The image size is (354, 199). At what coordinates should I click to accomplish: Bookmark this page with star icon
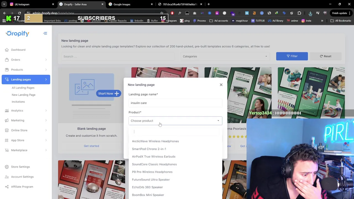point(162,13)
